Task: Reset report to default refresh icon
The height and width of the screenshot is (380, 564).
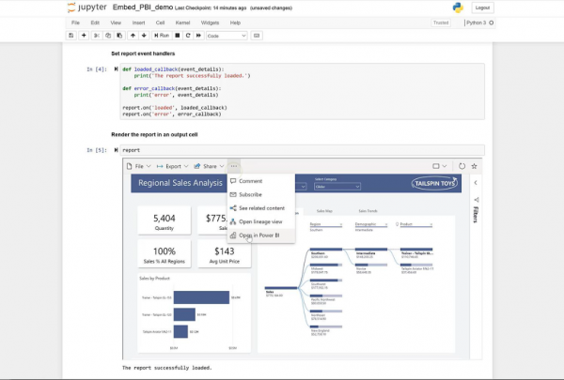Action: 462,166
